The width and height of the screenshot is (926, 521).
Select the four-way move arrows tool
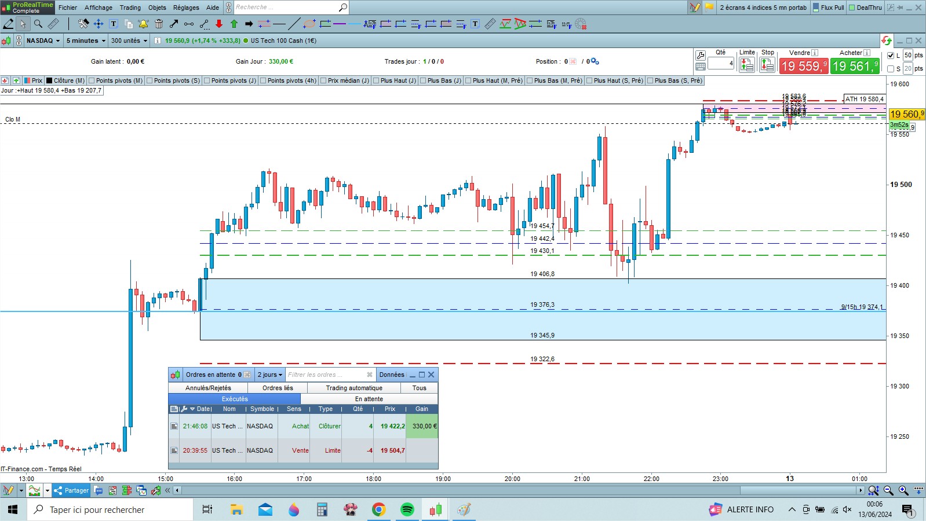tap(99, 24)
